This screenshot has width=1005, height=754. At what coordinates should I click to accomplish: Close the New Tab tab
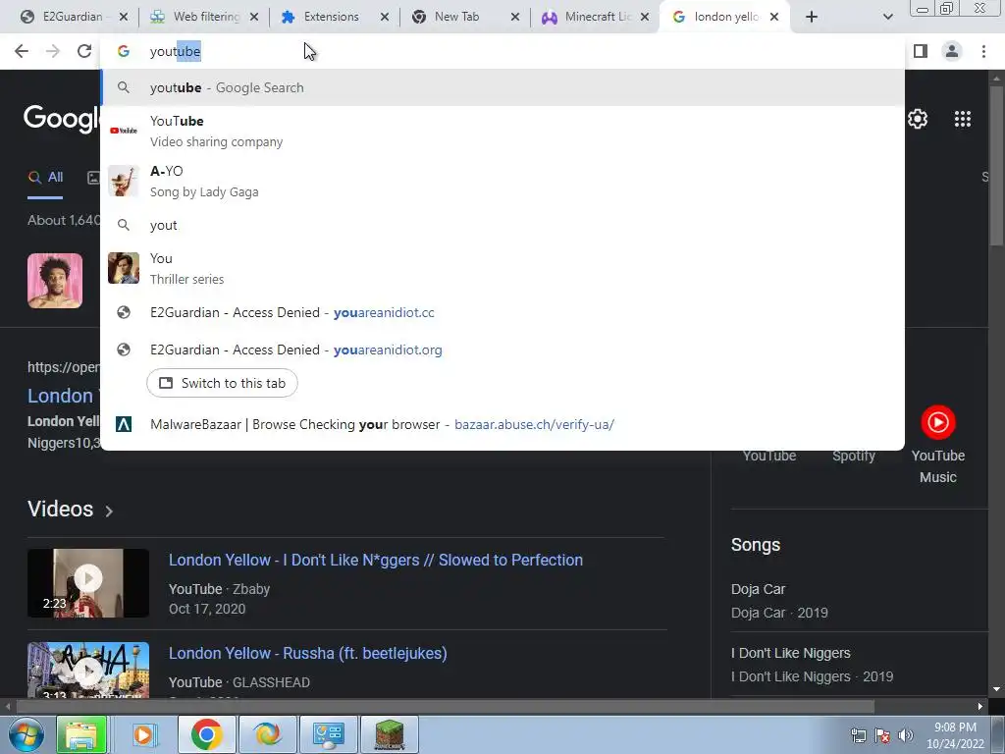click(515, 17)
